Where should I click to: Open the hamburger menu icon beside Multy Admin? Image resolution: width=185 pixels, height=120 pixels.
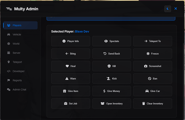tap(9, 9)
